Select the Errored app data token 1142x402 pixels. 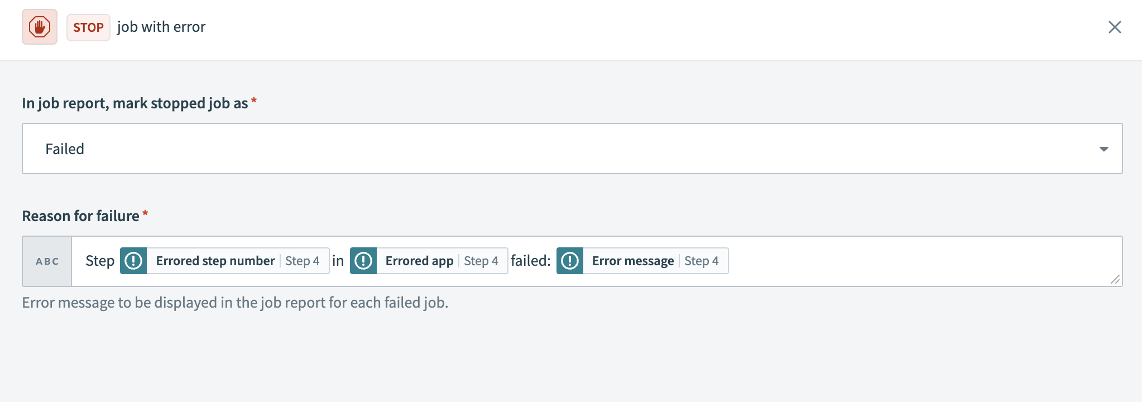pyautogui.click(x=419, y=260)
